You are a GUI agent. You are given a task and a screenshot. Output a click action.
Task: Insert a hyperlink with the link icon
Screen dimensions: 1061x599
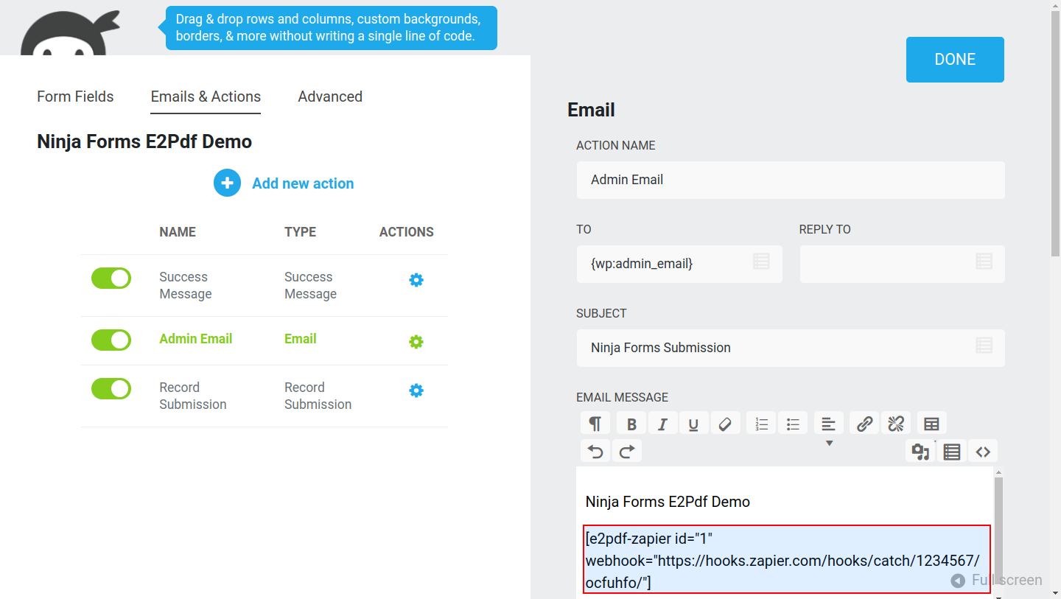pyautogui.click(x=864, y=424)
